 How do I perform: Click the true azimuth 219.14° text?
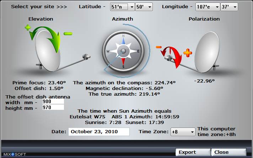pos(124,94)
